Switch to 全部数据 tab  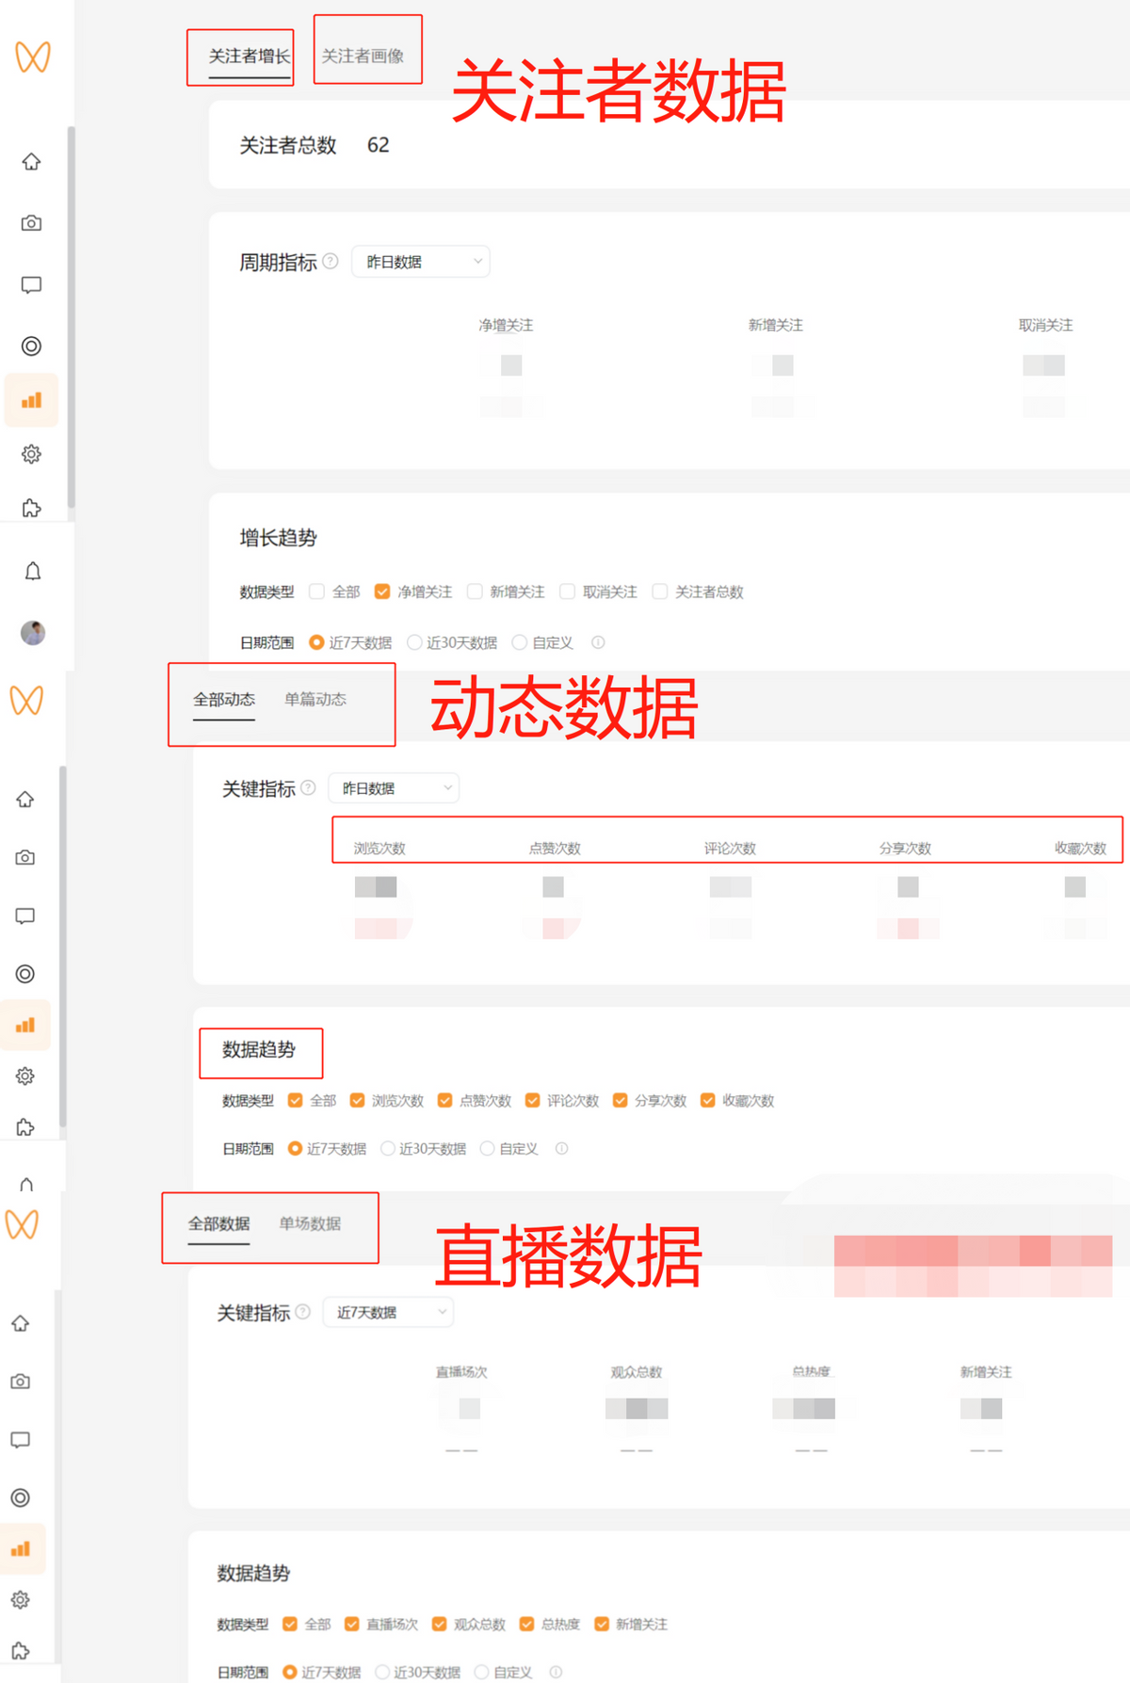[218, 1223]
